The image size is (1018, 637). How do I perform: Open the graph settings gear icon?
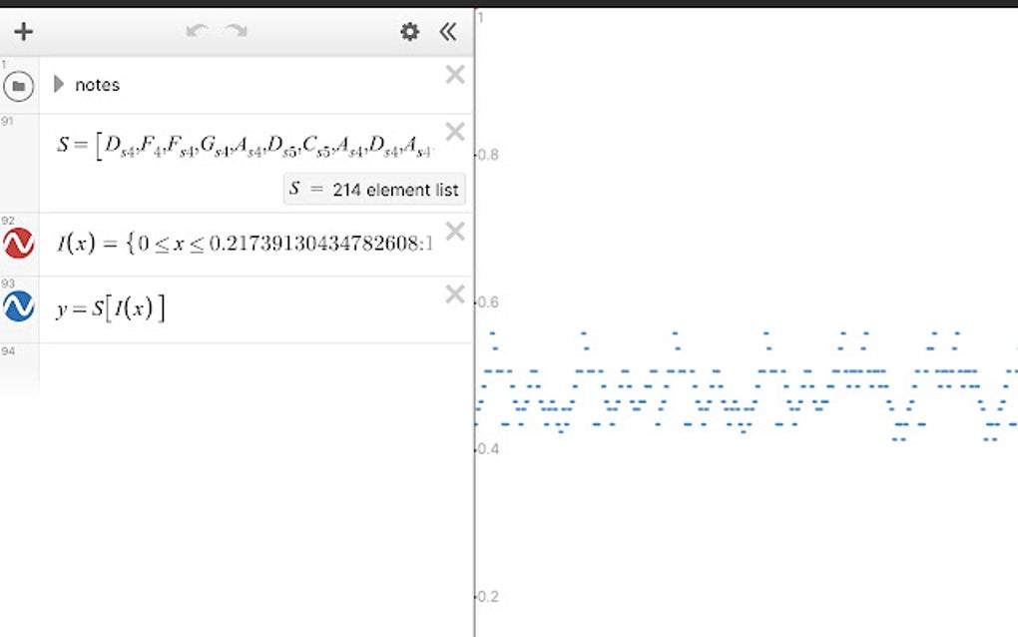(409, 31)
